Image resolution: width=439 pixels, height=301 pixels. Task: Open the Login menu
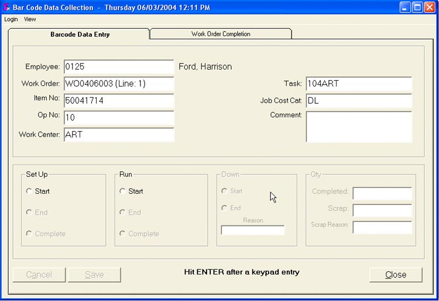pos(11,19)
